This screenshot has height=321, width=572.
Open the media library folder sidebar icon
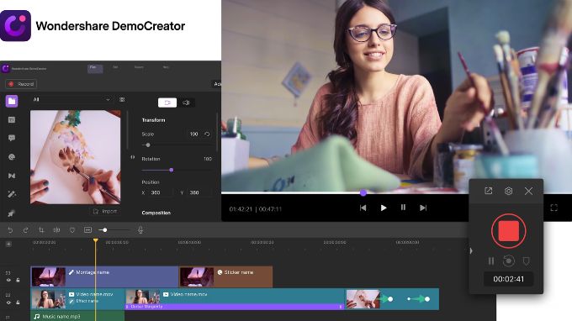click(12, 101)
